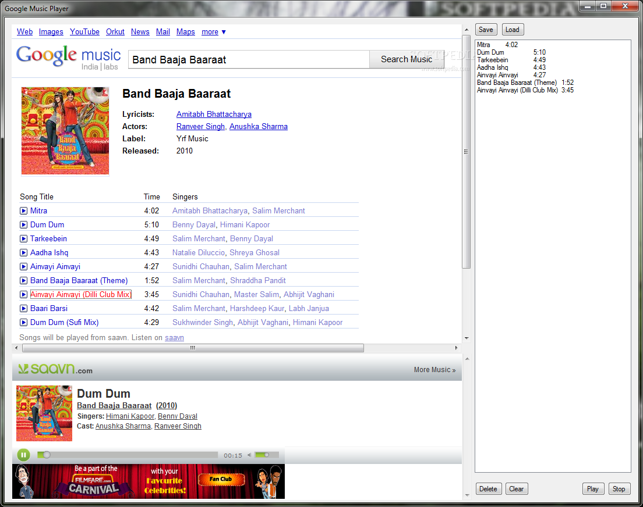The height and width of the screenshot is (507, 643).
Task: Click the Fan Club button in the ad banner
Action: (221, 479)
